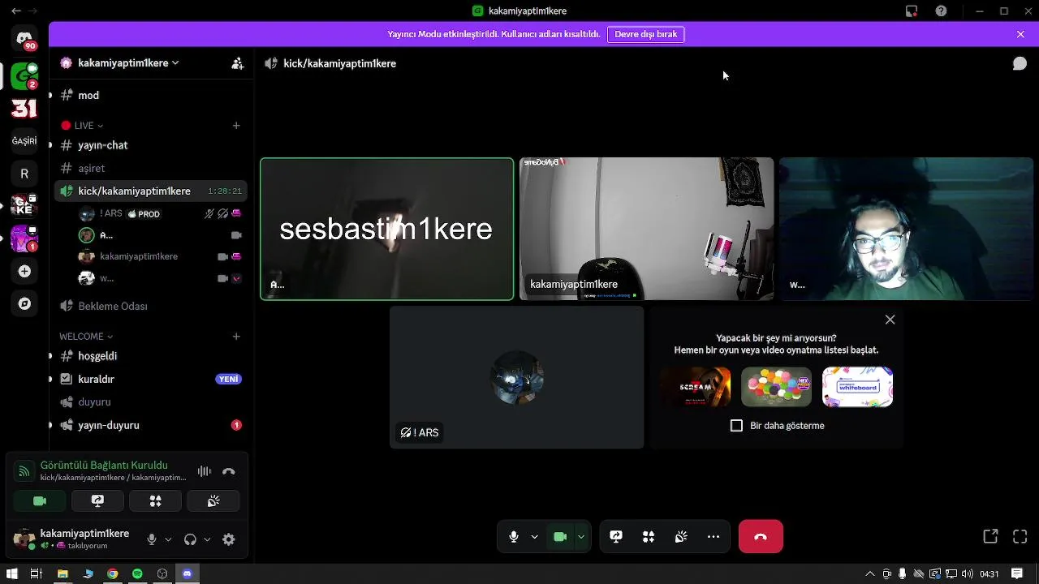
Task: Check 'Bir daha gösterme' checkbox
Action: click(736, 426)
